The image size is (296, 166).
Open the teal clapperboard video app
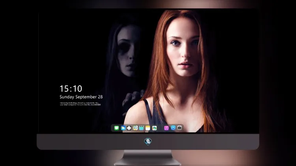[x=141, y=128]
